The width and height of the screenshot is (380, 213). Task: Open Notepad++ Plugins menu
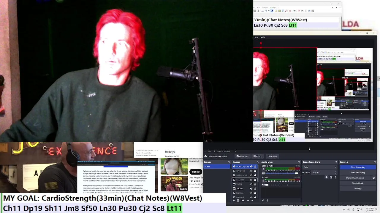tap(265, 8)
